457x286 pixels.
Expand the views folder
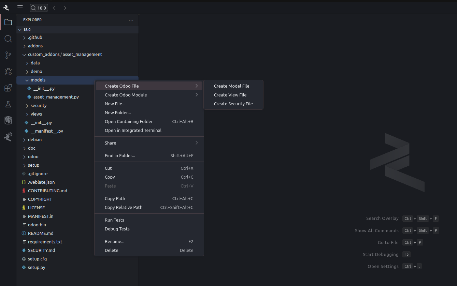(36, 114)
